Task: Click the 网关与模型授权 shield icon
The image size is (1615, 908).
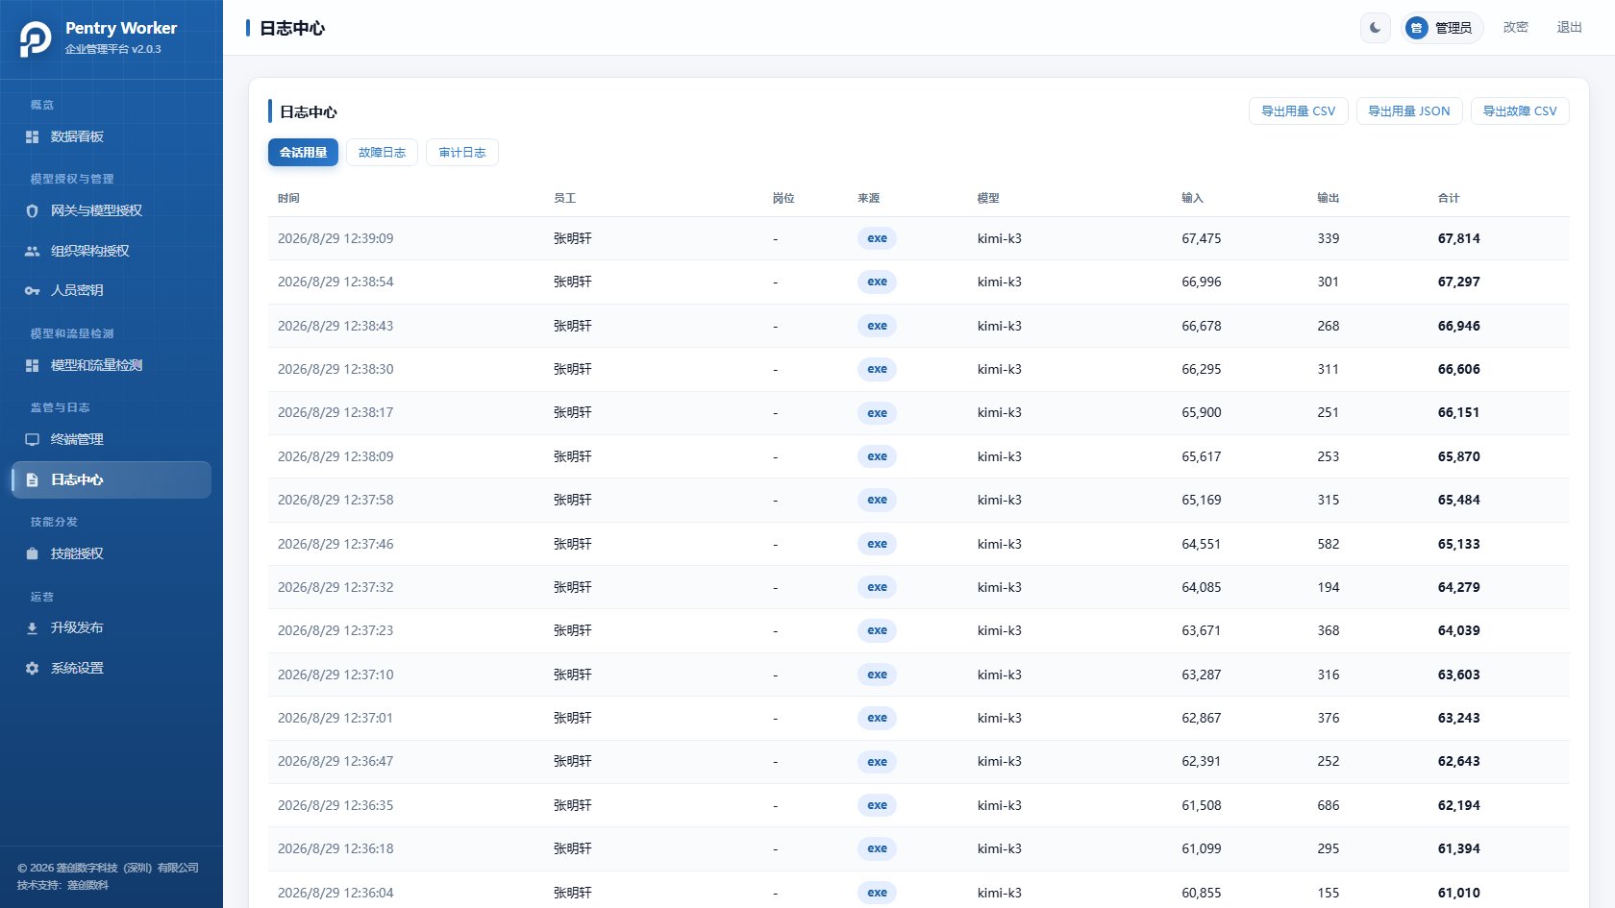Action: (32, 211)
